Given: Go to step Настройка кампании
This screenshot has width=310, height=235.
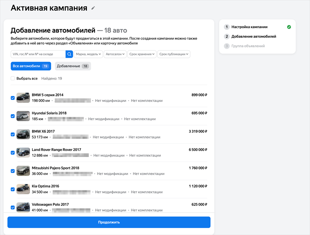Looking at the screenshot, I should point(249,27).
